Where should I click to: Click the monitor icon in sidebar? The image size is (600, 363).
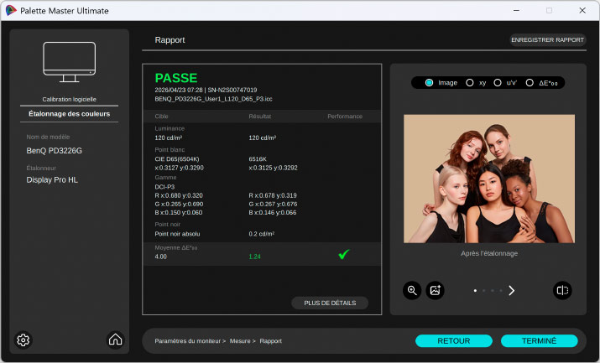71,62
